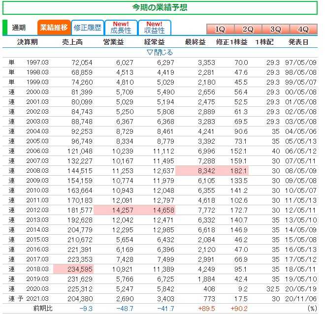Viewport: 325px width, 314px height.
Task: Select the 2009.03 period cell
Action: coord(37,181)
